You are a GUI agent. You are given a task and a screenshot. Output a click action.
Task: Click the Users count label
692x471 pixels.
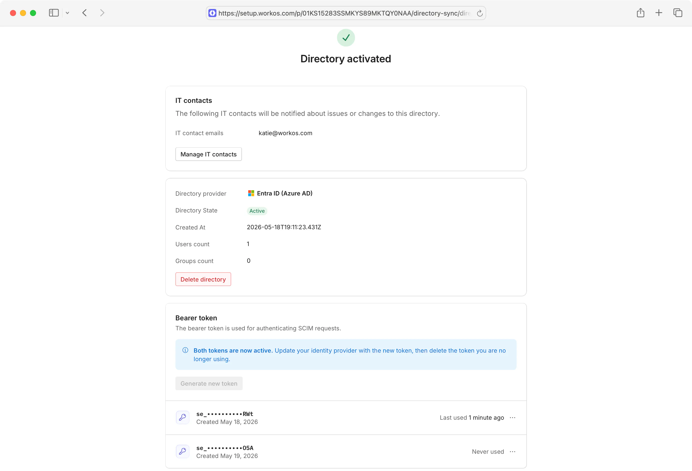(x=192, y=244)
